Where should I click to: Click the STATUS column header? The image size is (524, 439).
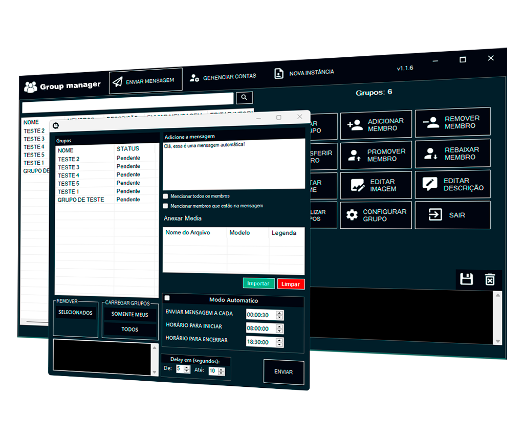click(135, 149)
